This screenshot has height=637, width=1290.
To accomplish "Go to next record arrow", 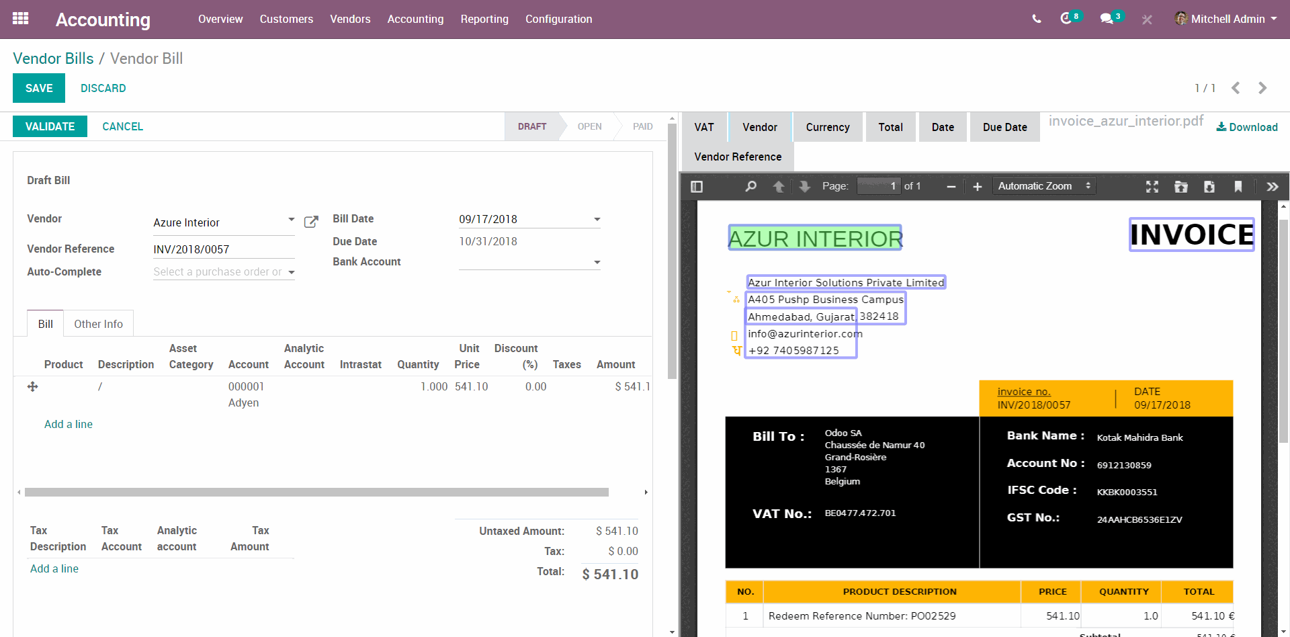I will coord(1262,88).
